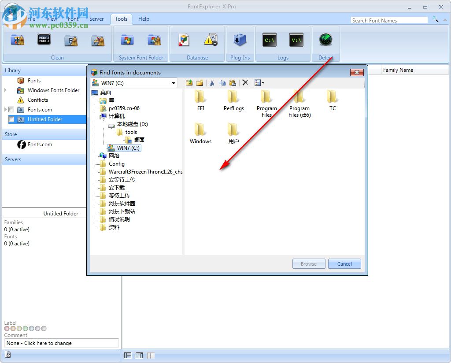Toggle the checkbox next to Fonts.com in Library

point(11,109)
